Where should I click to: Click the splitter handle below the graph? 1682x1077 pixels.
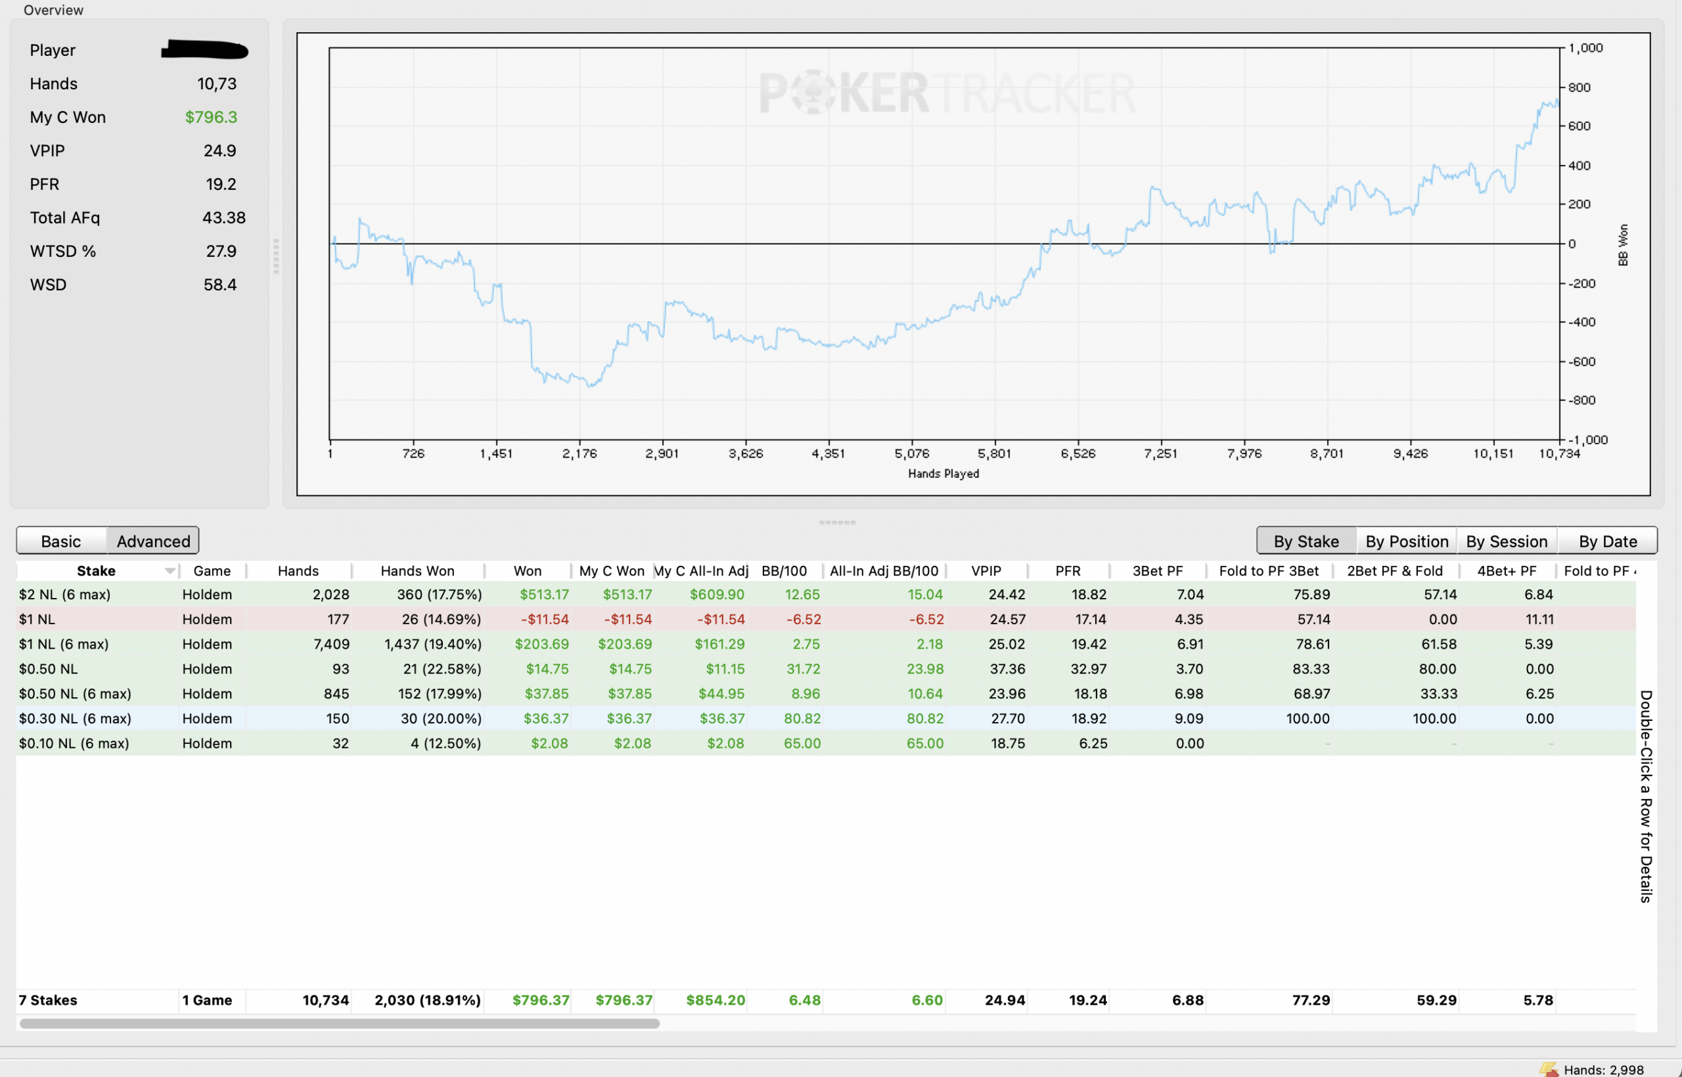[x=837, y=522]
